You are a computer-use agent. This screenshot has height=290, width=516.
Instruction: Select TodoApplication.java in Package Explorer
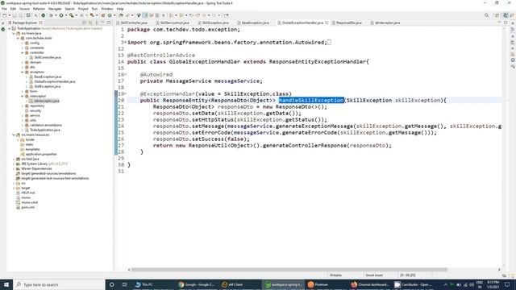(x=45, y=130)
